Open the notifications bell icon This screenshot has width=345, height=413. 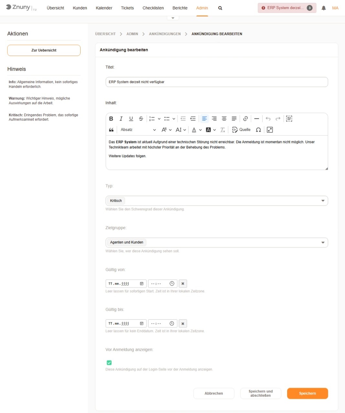tap(323, 8)
